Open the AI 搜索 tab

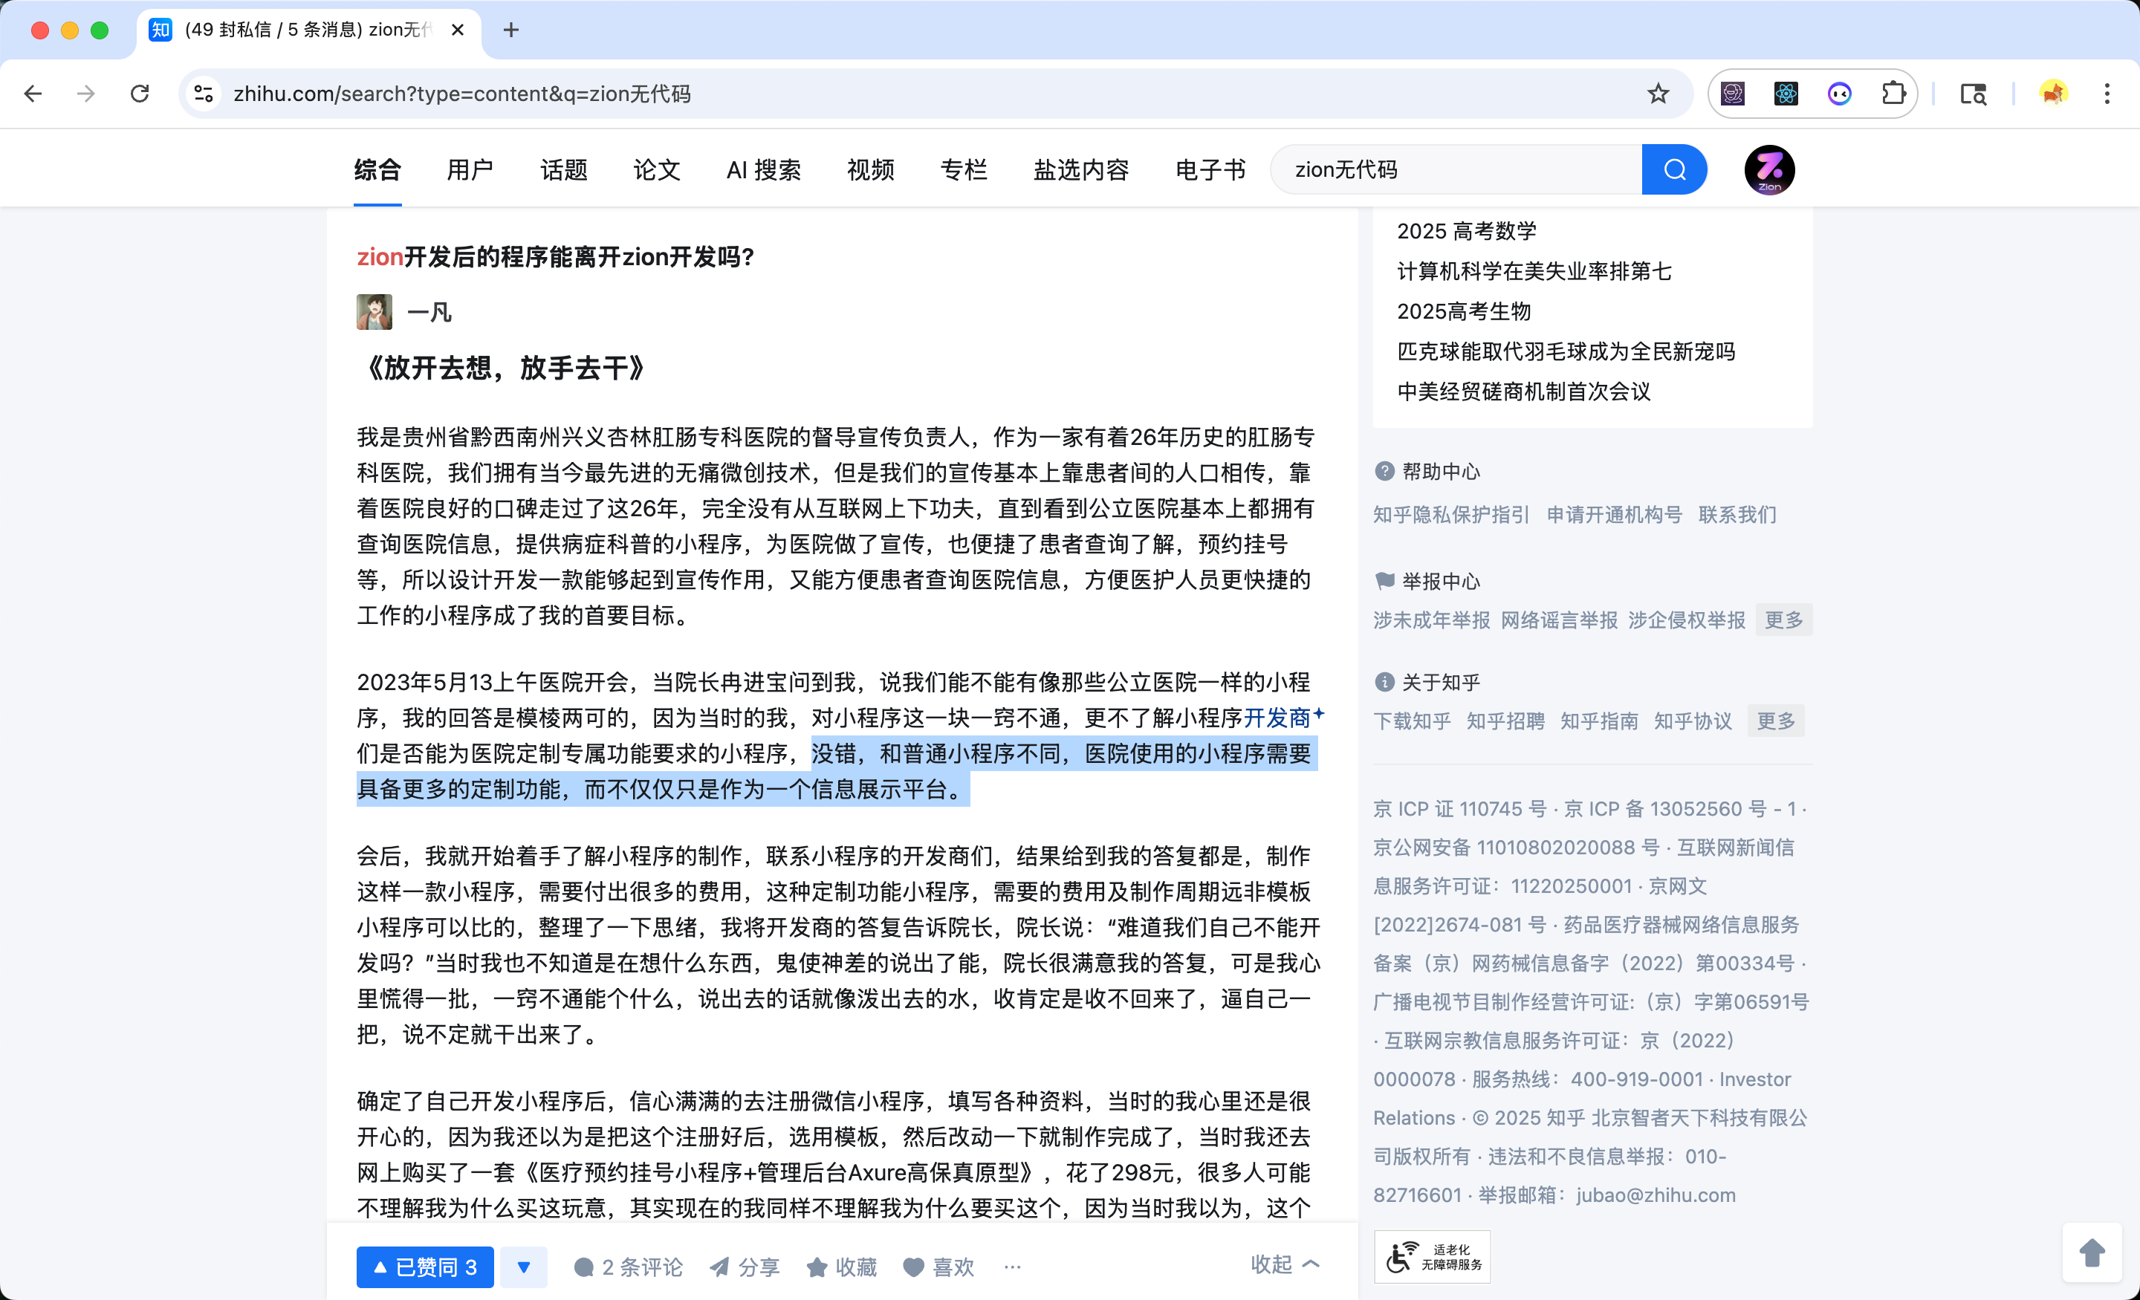[763, 169]
